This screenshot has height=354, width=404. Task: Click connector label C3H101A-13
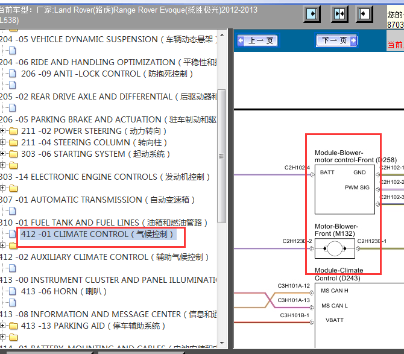(x=294, y=300)
